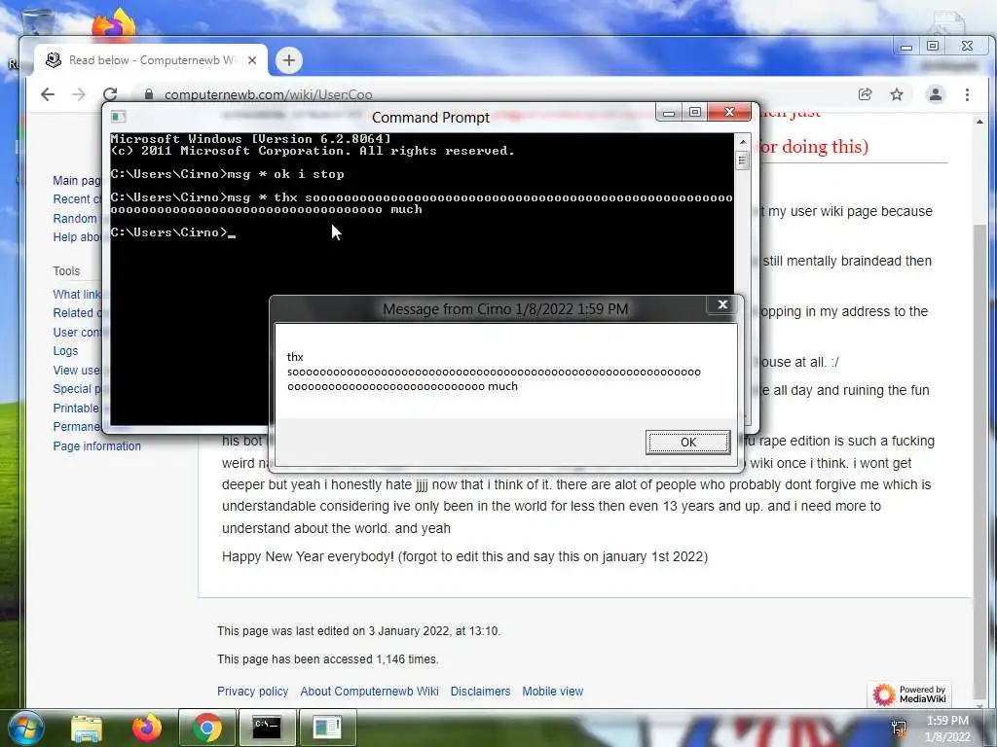
Task: Click Happy New Year everybody text
Action: [x=464, y=556]
